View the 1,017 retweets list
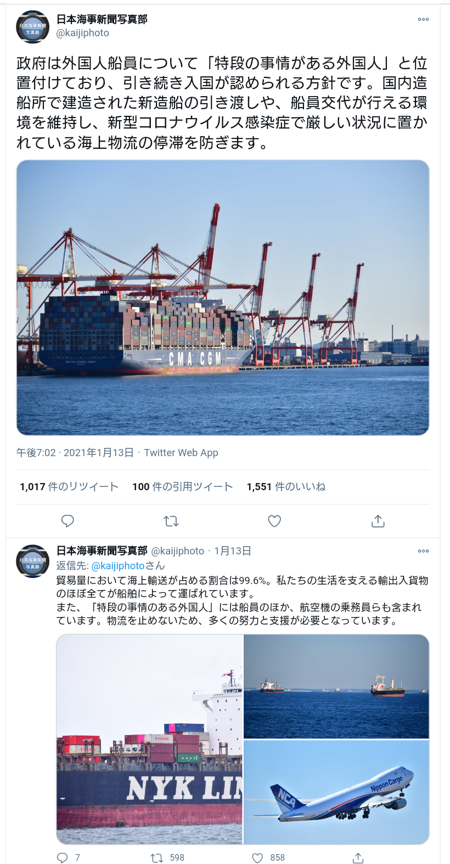Image resolution: width=450 pixels, height=864 pixels. point(69,486)
